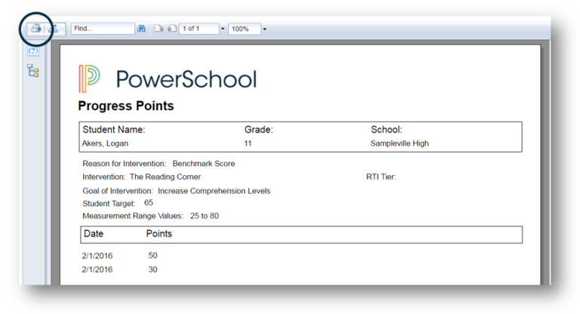580x314 pixels.
Task: Click the Progress Points report heading
Action: click(x=125, y=106)
